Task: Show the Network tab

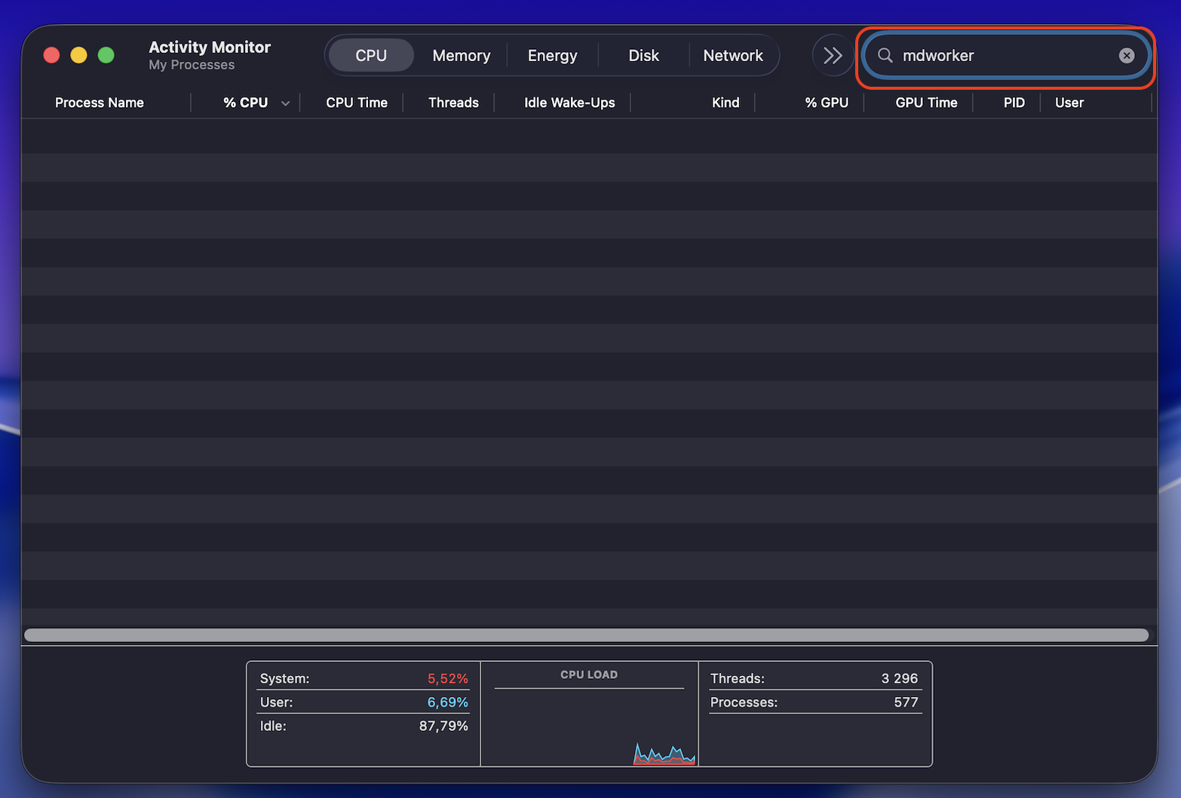Action: point(733,55)
